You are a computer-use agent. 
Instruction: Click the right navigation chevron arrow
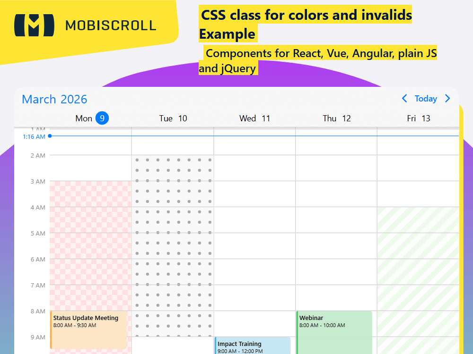[447, 99]
